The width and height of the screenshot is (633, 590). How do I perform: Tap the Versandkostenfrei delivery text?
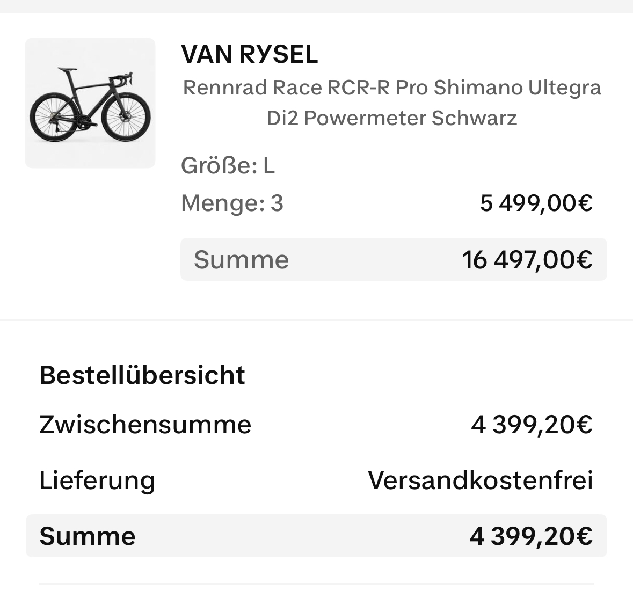pyautogui.click(x=480, y=480)
